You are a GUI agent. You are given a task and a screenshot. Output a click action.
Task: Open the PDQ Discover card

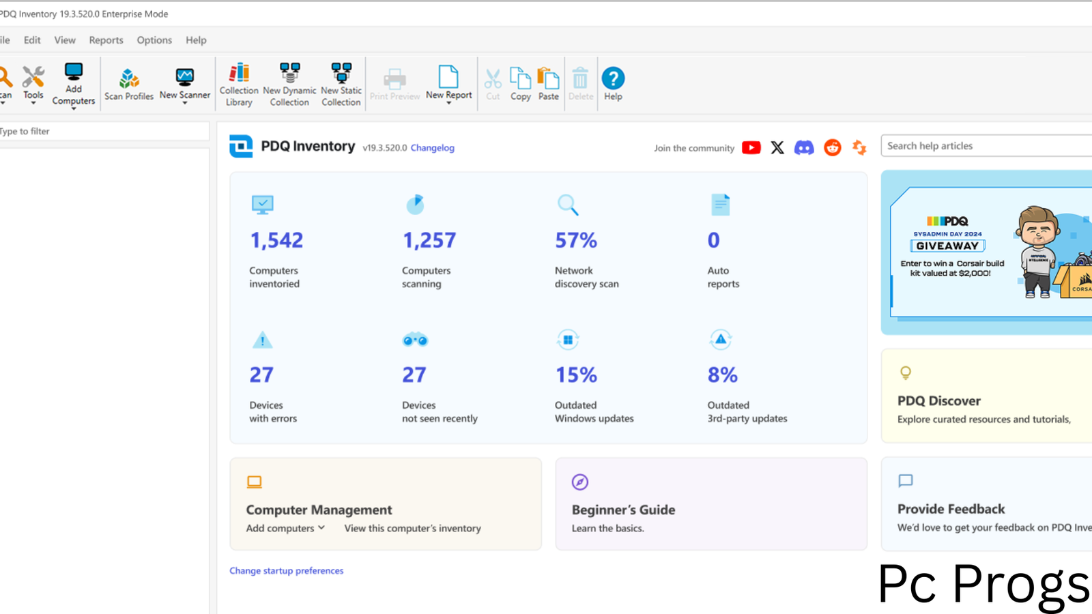(987, 396)
